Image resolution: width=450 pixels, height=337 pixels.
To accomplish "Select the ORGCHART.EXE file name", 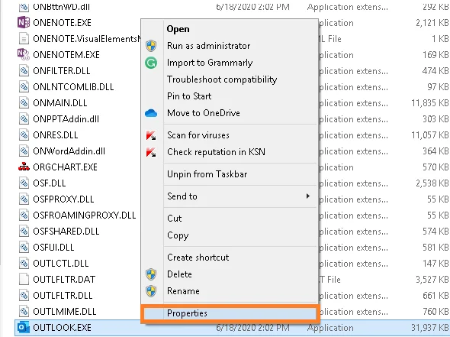I will [x=65, y=167].
